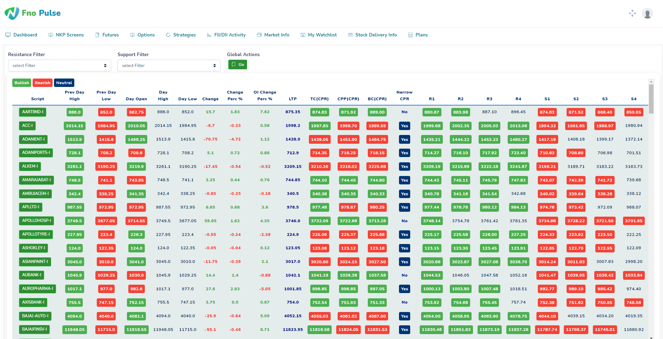
Task: Open the NKP Screens menu
Action: (70, 35)
